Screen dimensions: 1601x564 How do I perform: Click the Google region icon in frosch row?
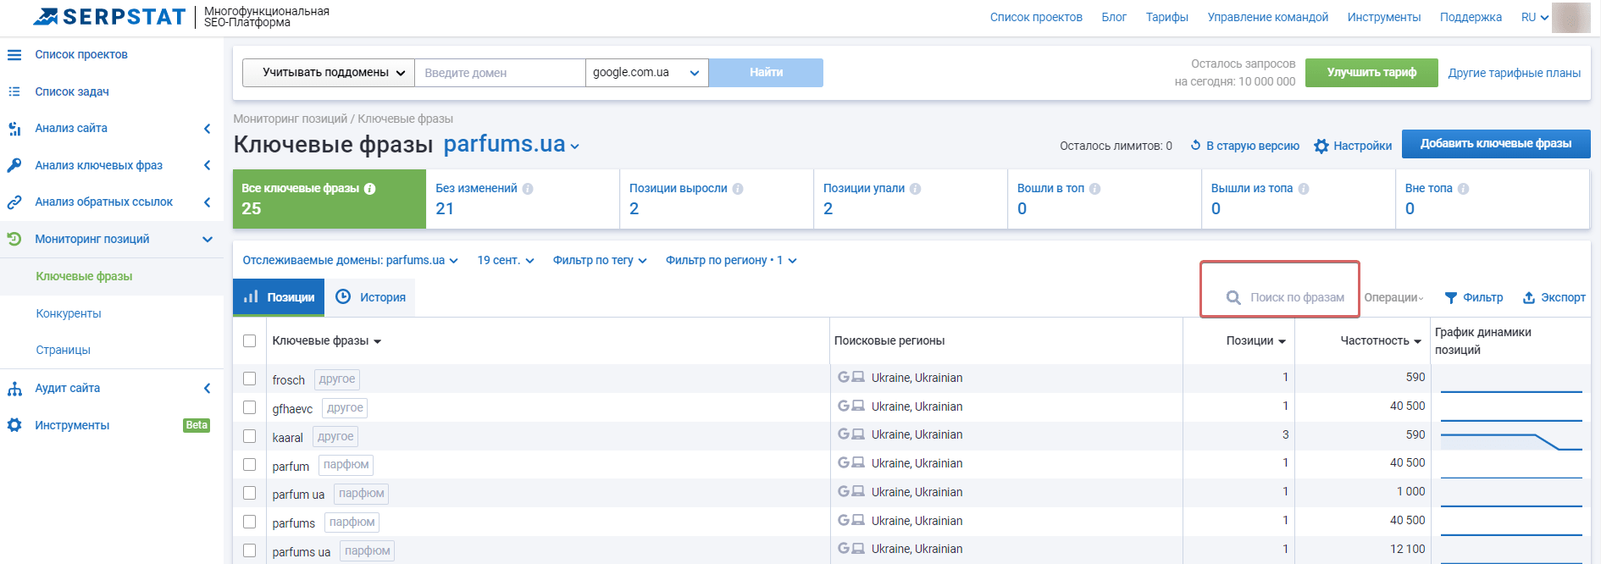click(x=844, y=377)
